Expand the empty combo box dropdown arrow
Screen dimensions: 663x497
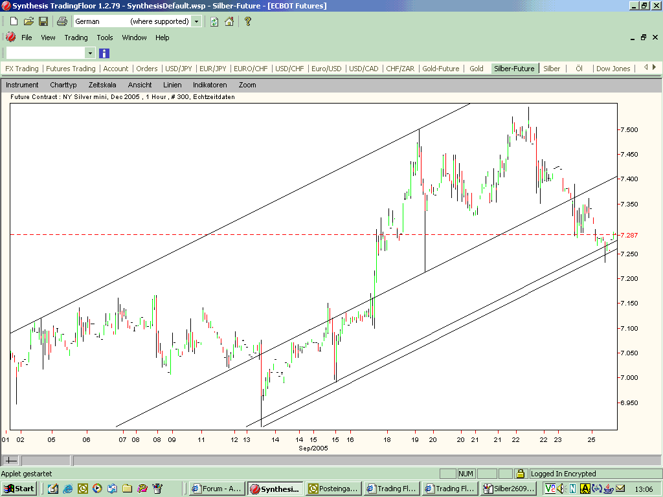pyautogui.click(x=89, y=53)
